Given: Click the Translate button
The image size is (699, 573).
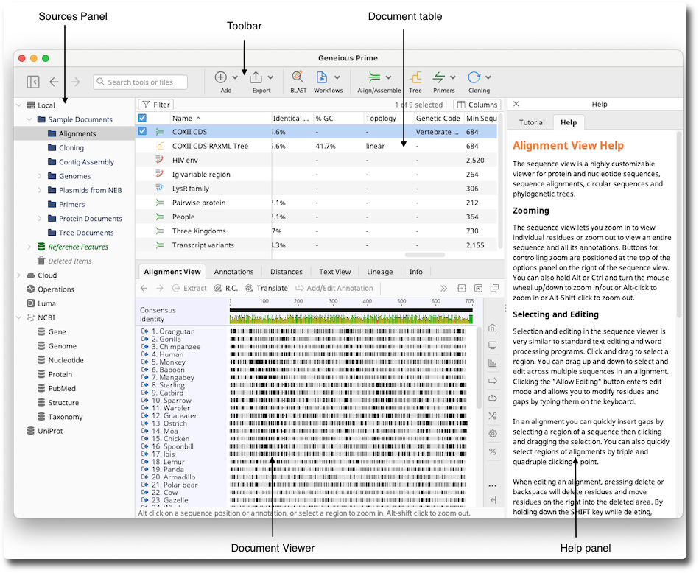Looking at the screenshot, I should click(267, 288).
